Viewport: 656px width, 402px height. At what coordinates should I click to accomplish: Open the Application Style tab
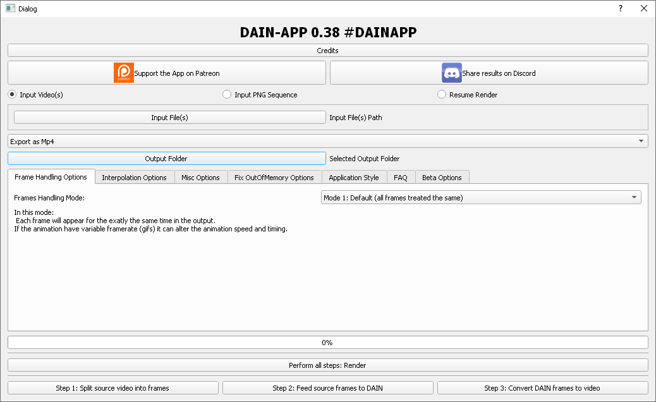[354, 177]
